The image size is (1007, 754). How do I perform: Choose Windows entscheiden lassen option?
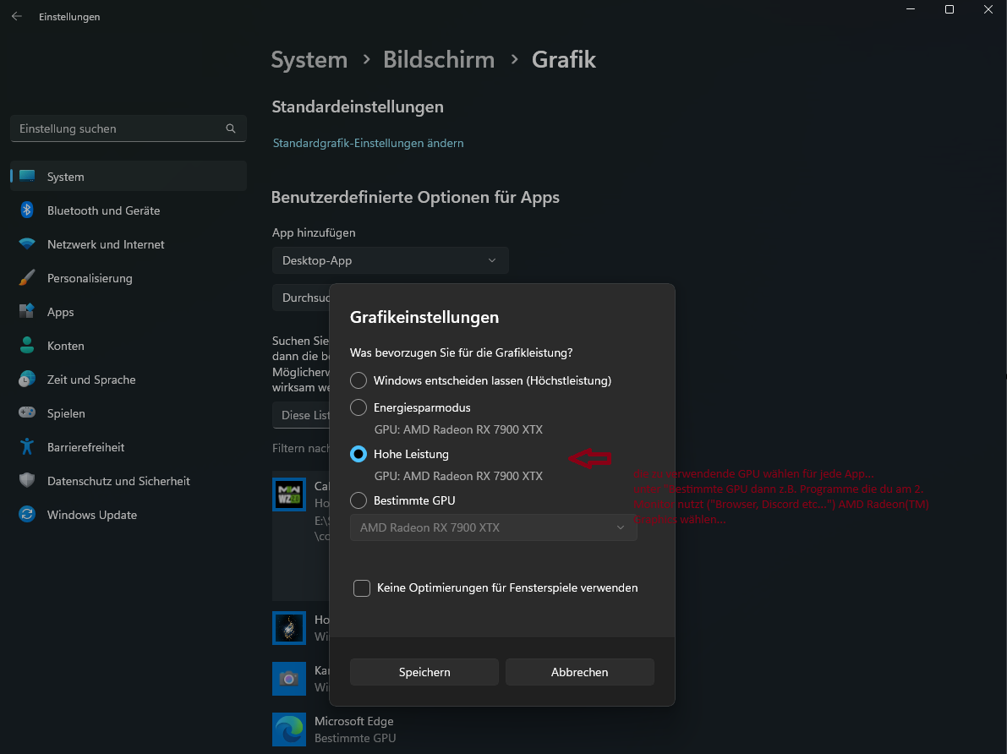pyautogui.click(x=358, y=381)
